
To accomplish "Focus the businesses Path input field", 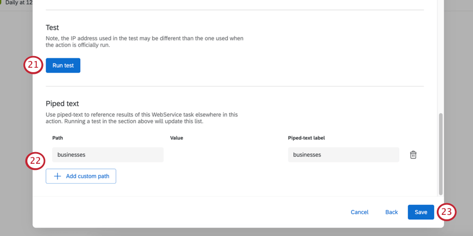I will pyautogui.click(x=108, y=155).
